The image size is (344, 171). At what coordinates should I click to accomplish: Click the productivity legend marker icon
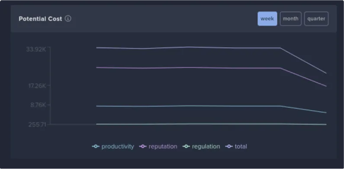pos(96,146)
